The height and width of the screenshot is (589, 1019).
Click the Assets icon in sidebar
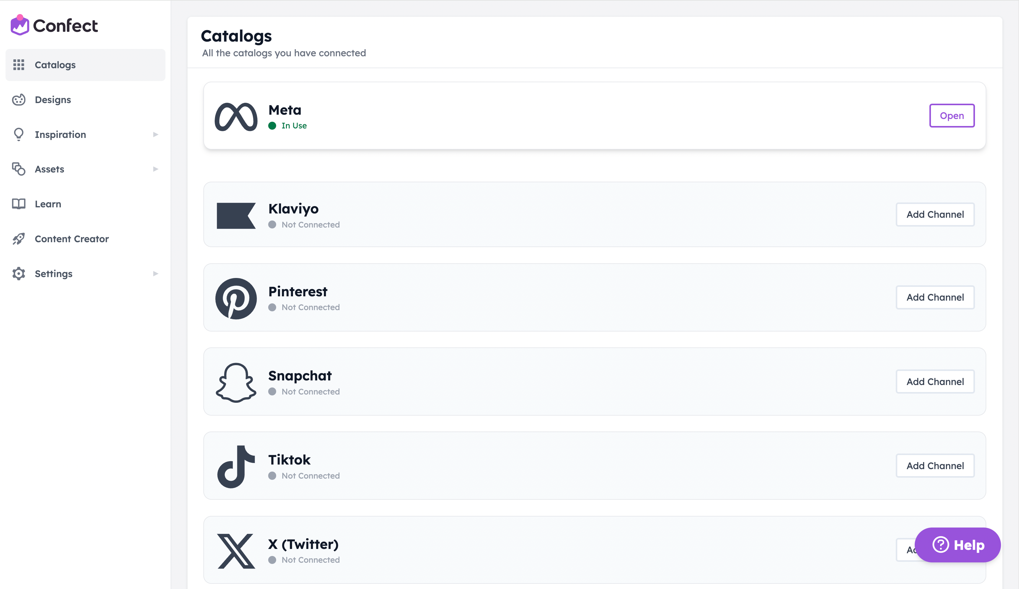[19, 169]
